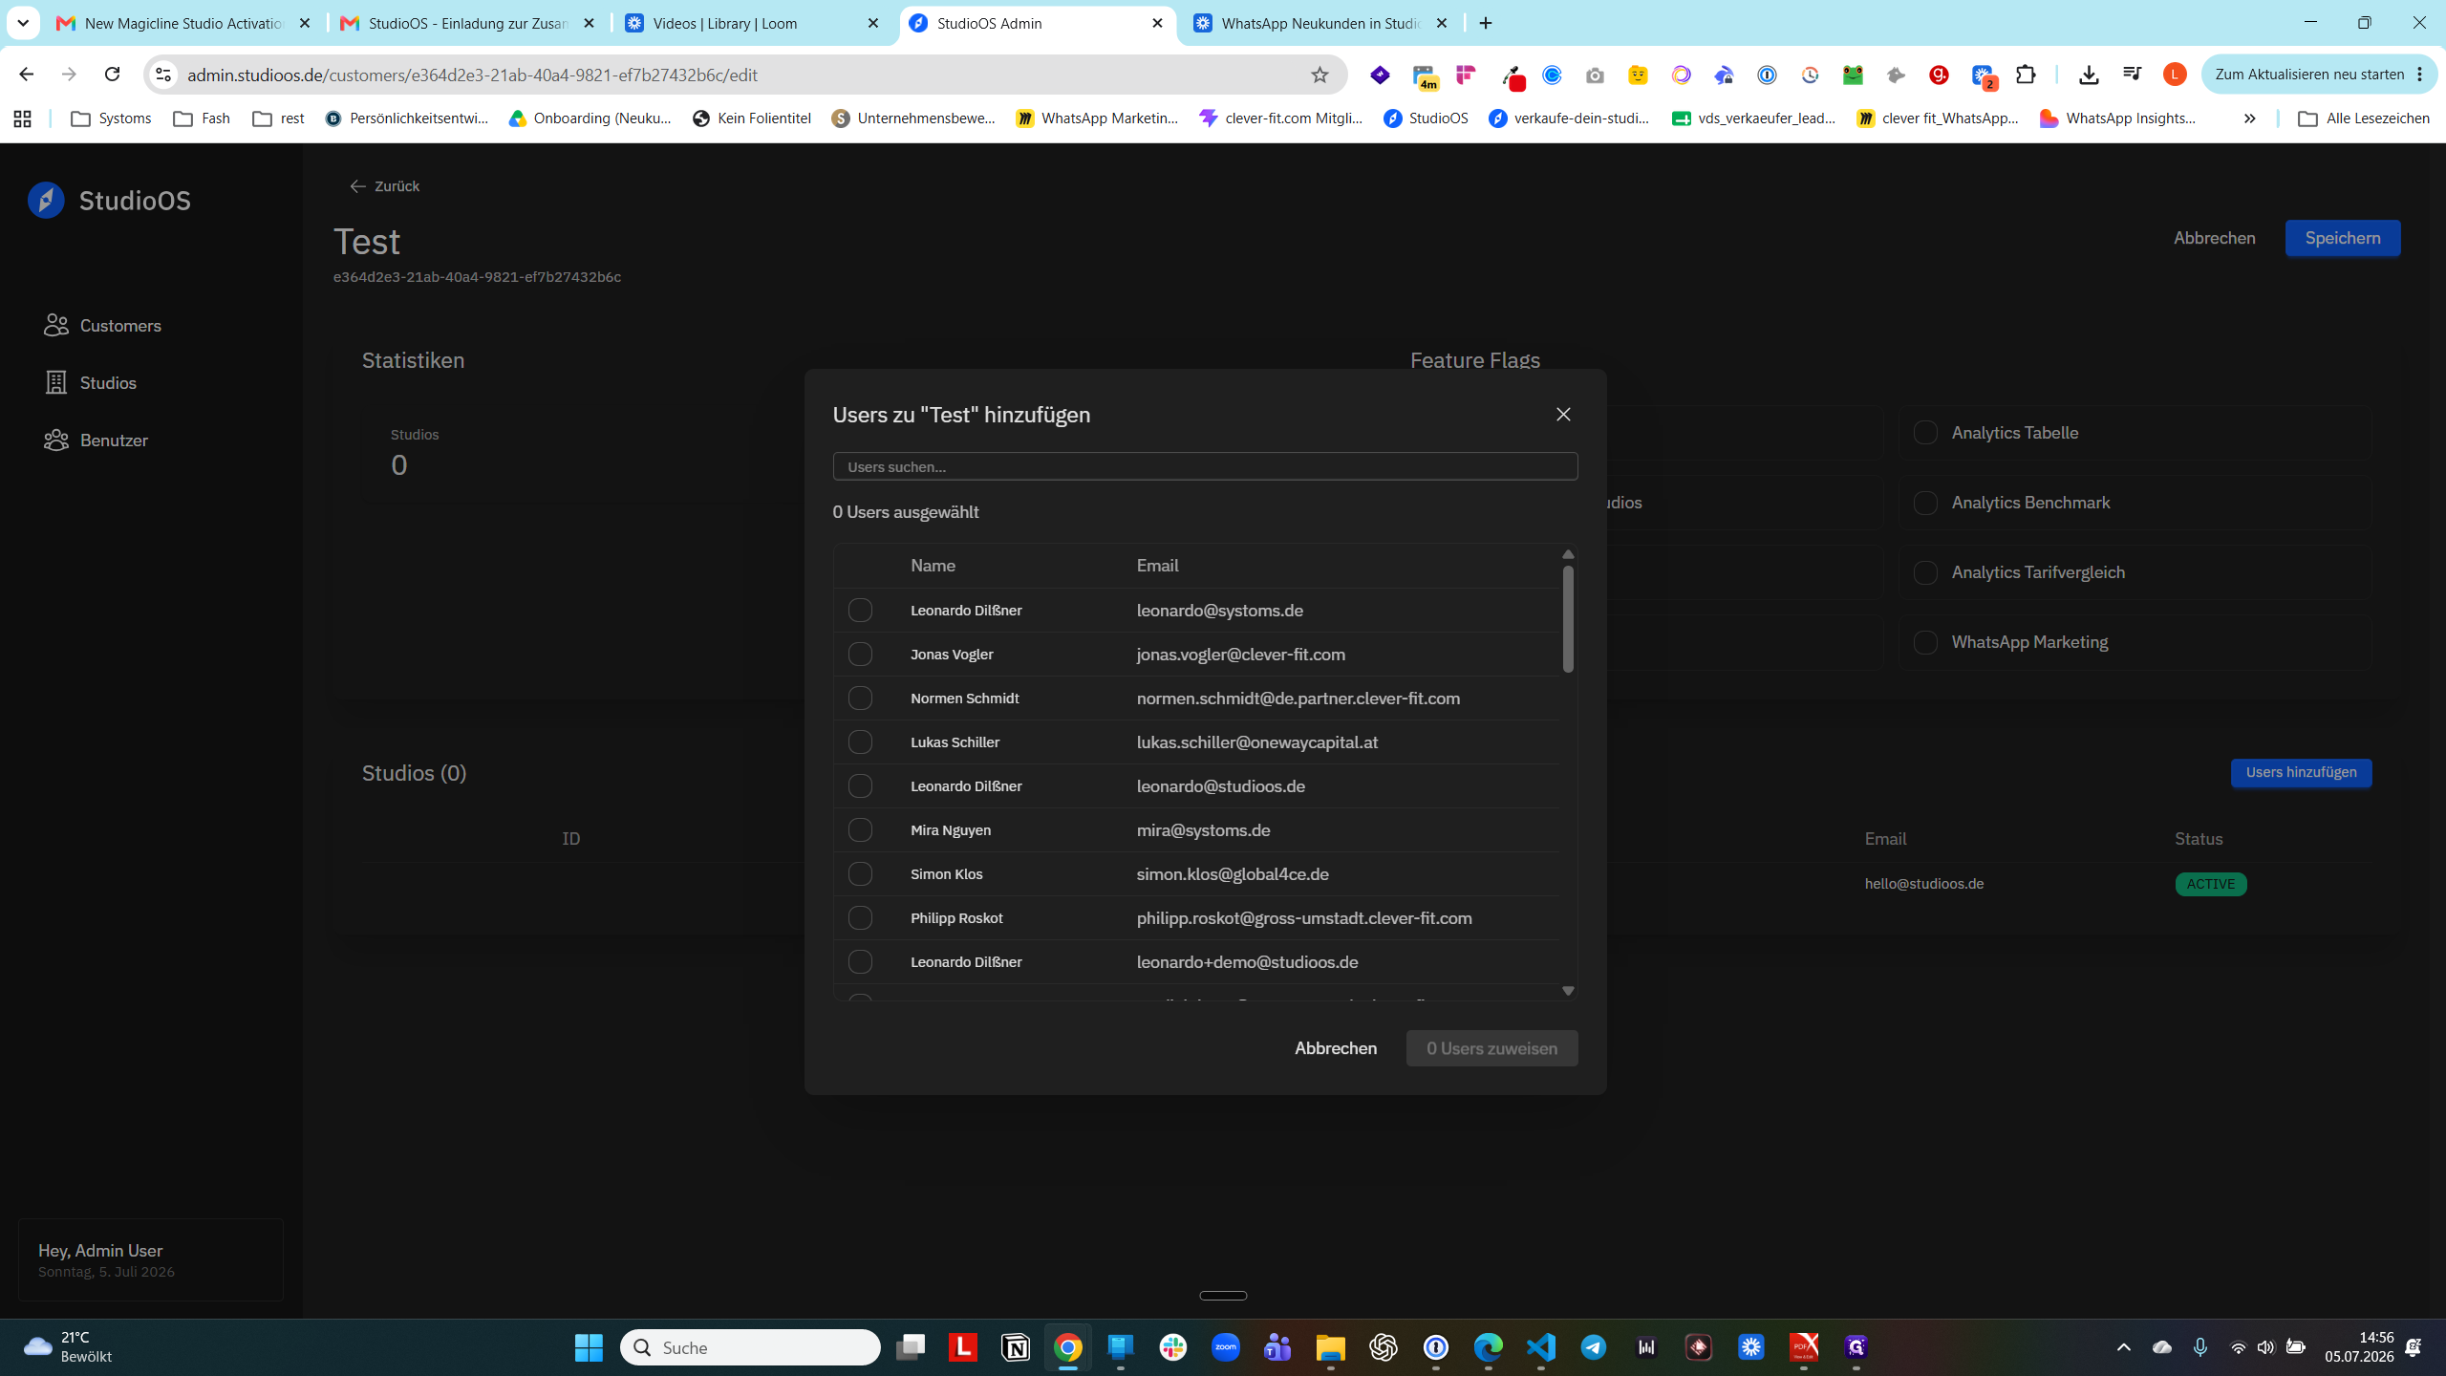The height and width of the screenshot is (1376, 2446).
Task: Open the StudioOS bookmark
Action: [x=1426, y=118]
